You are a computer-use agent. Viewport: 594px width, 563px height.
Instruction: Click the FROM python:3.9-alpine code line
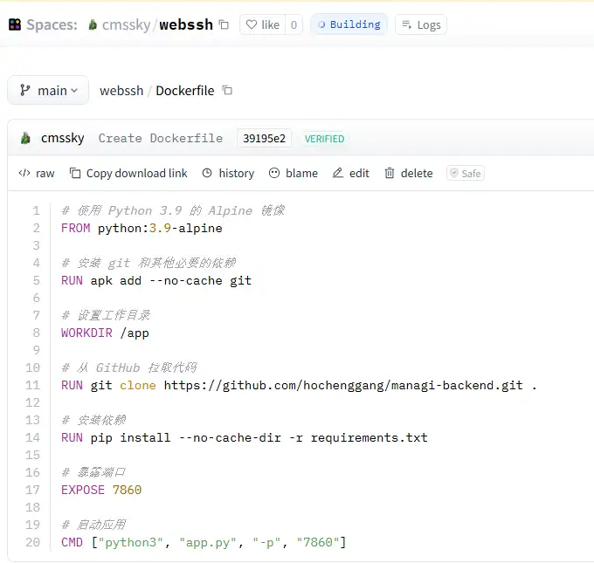coord(142,228)
